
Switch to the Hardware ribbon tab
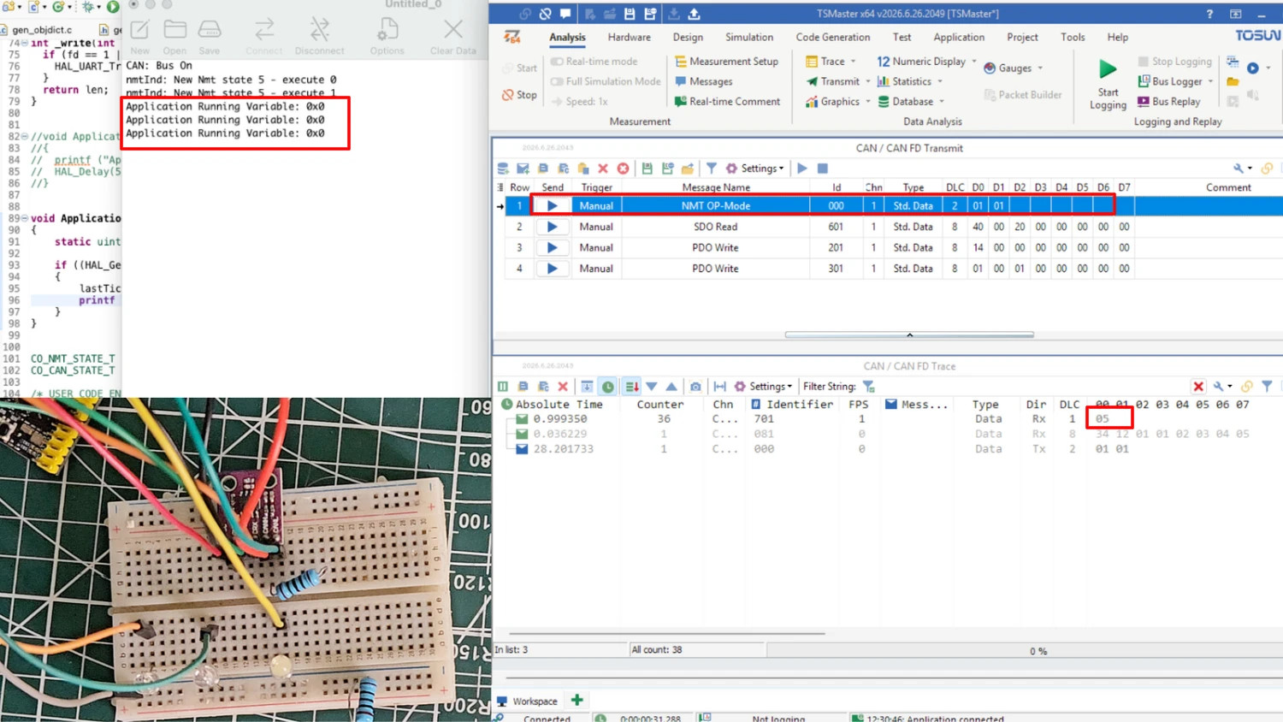630,38
